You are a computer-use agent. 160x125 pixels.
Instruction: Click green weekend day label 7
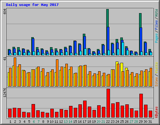point(38,122)
